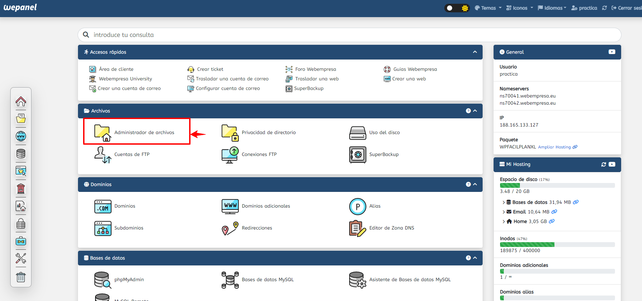Collapse the Dominios section
The height and width of the screenshot is (301, 642).
pyautogui.click(x=475, y=184)
